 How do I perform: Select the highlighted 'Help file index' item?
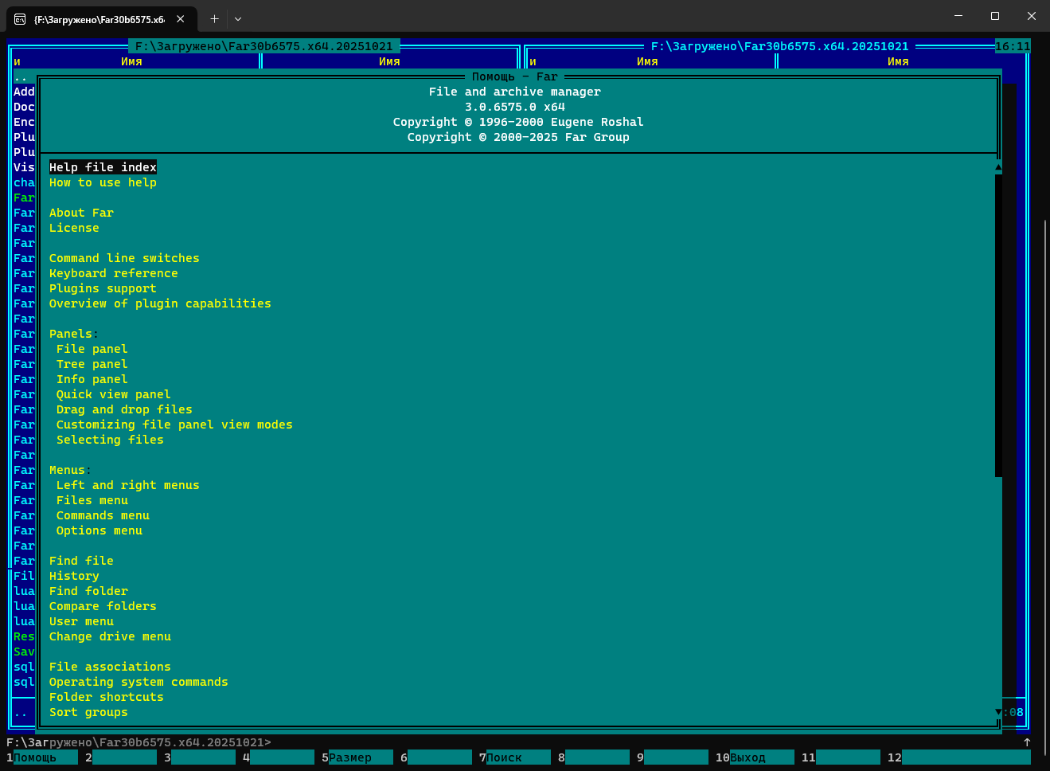coord(103,167)
